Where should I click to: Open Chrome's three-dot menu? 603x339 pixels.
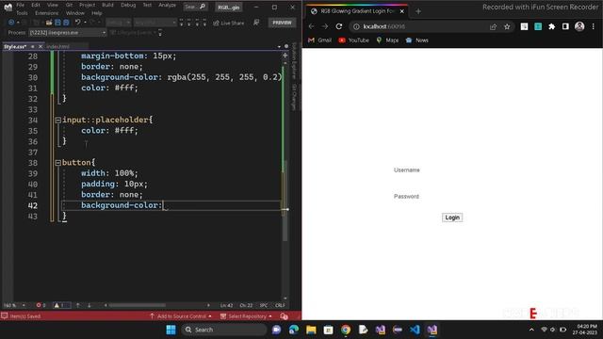(x=594, y=26)
